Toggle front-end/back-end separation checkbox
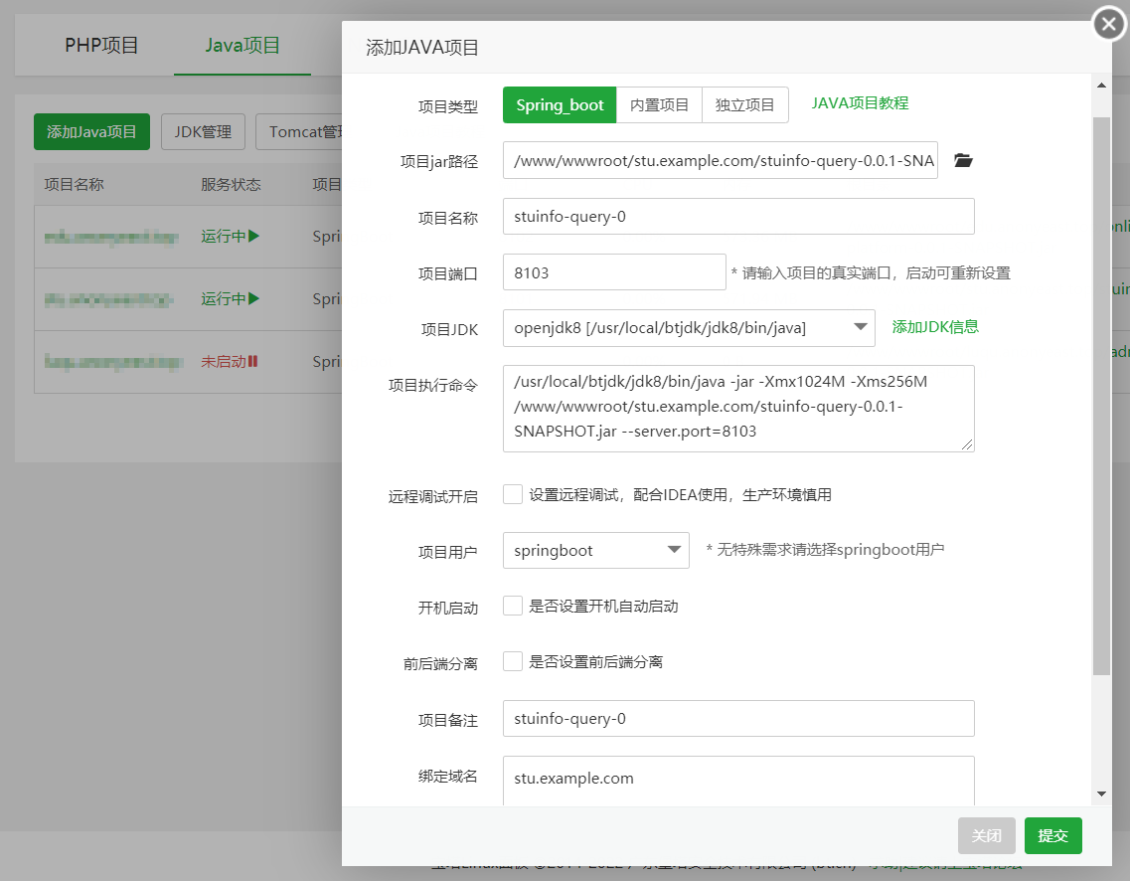The image size is (1130, 881). click(513, 661)
